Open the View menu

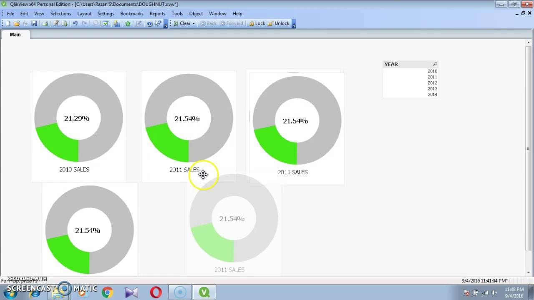coord(39,13)
